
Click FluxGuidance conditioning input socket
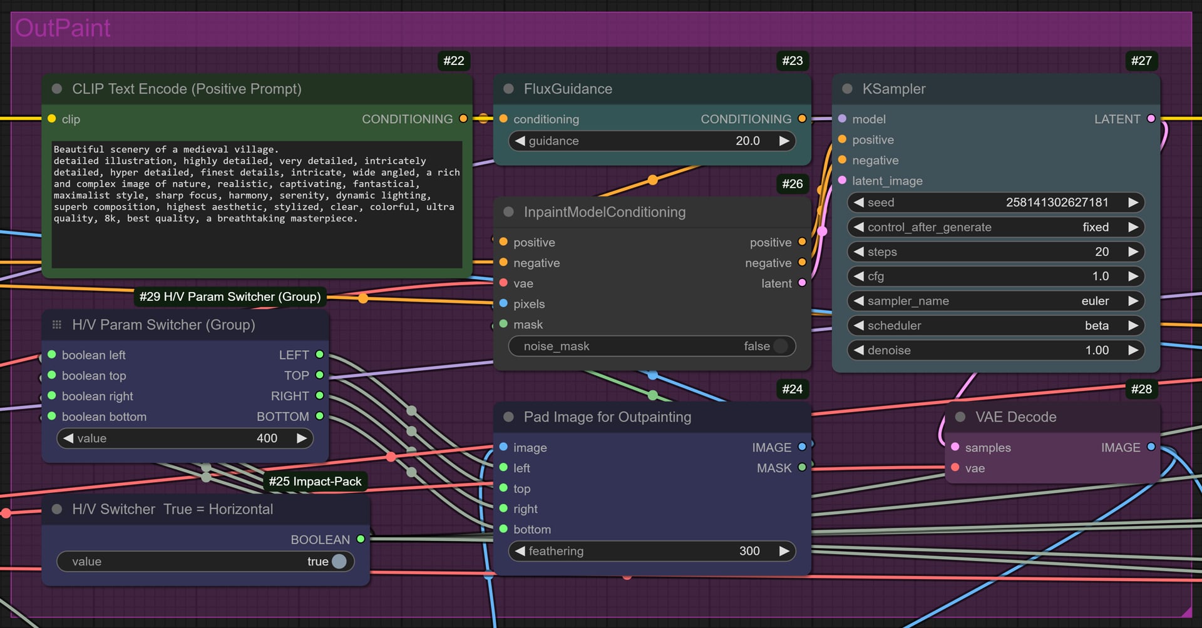pyautogui.click(x=503, y=119)
